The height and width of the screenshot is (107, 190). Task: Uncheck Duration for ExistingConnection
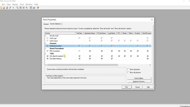coord(138,46)
